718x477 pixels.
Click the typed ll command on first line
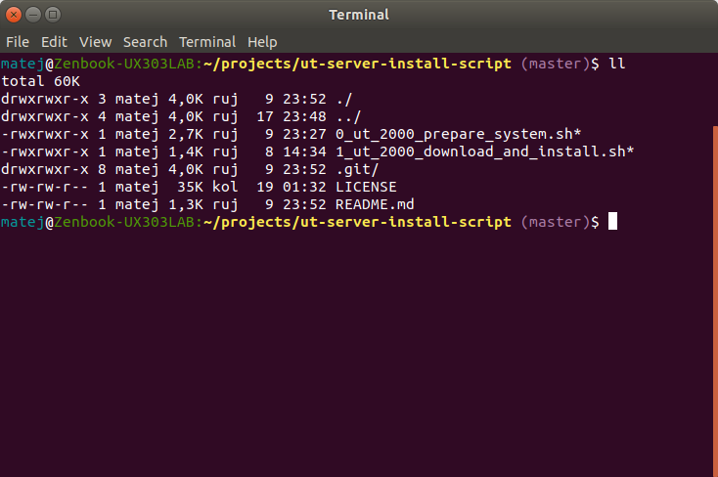616,64
